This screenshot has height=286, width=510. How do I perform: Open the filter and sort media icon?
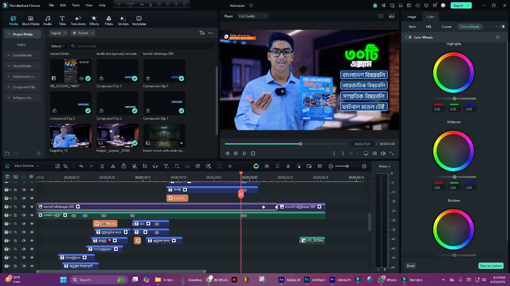pos(202,33)
